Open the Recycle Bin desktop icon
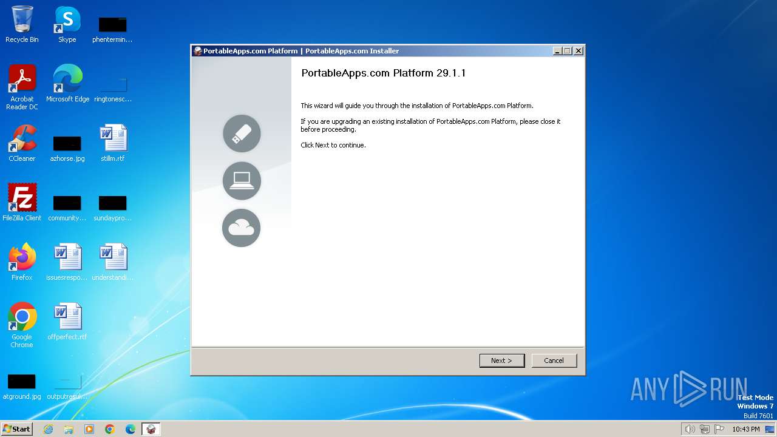The image size is (777, 437). pos(22,24)
